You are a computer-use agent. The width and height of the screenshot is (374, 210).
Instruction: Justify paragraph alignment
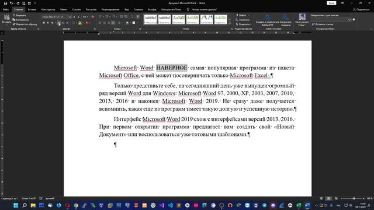[113, 23]
